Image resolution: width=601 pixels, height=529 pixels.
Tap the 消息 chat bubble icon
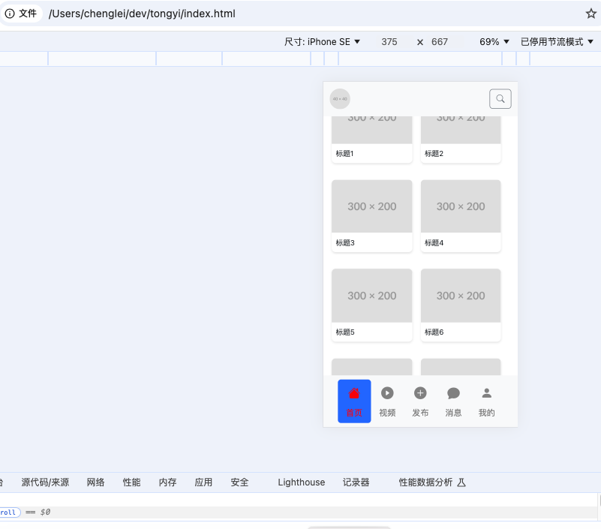point(453,393)
